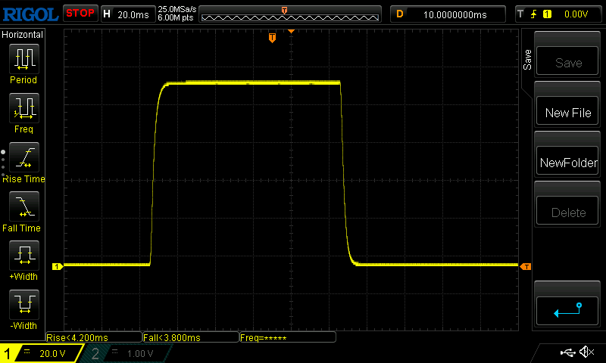
Task: Open the Horizontal measurement menu header
Action: [23, 35]
